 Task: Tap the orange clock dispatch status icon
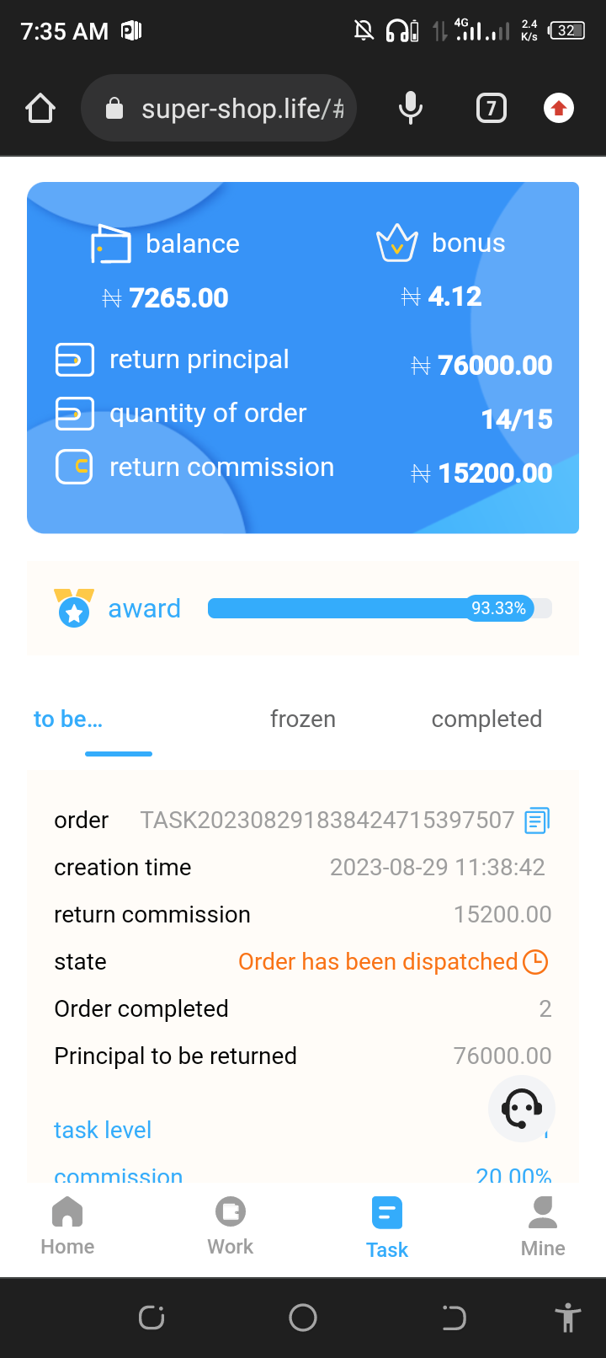pos(535,962)
